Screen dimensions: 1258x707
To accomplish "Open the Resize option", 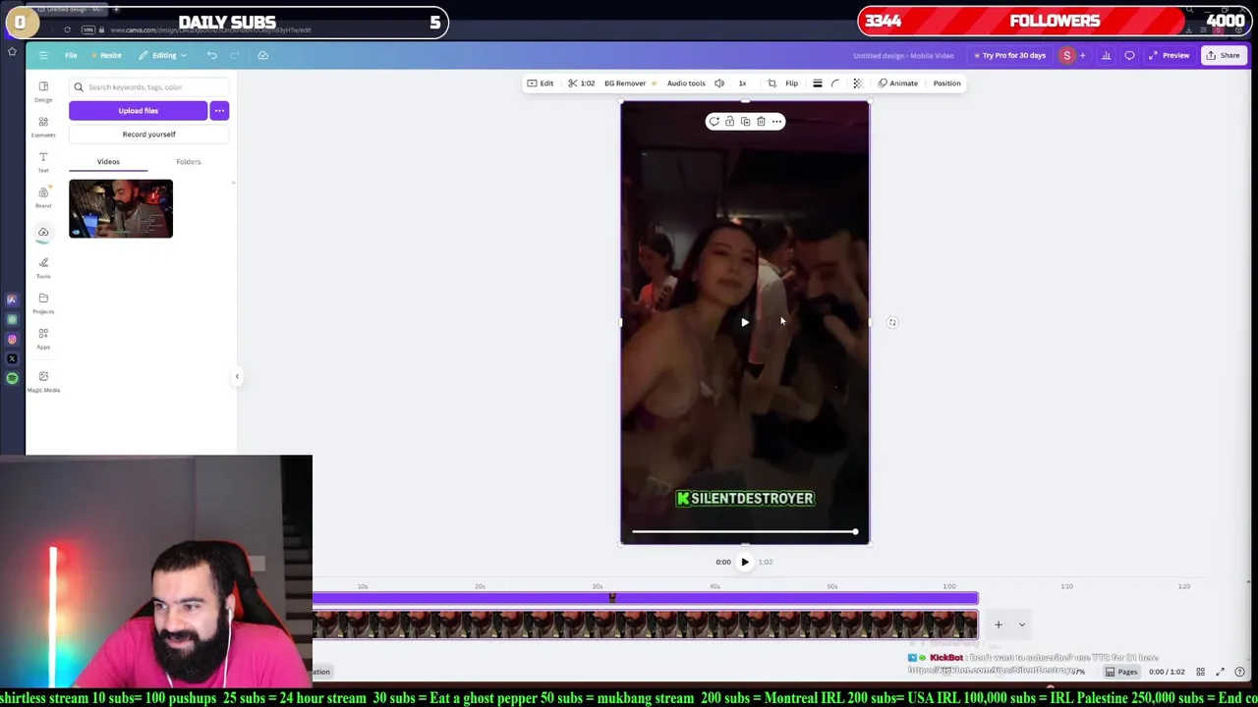I will pyautogui.click(x=107, y=55).
